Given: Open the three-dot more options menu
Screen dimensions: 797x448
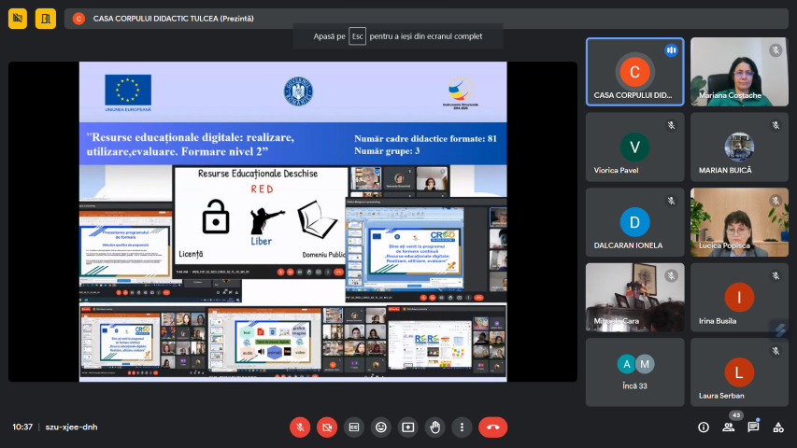Looking at the screenshot, I should click(x=462, y=427).
